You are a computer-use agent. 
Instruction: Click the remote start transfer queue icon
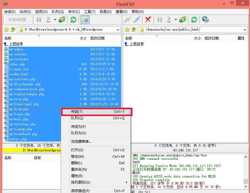(x=169, y=20)
